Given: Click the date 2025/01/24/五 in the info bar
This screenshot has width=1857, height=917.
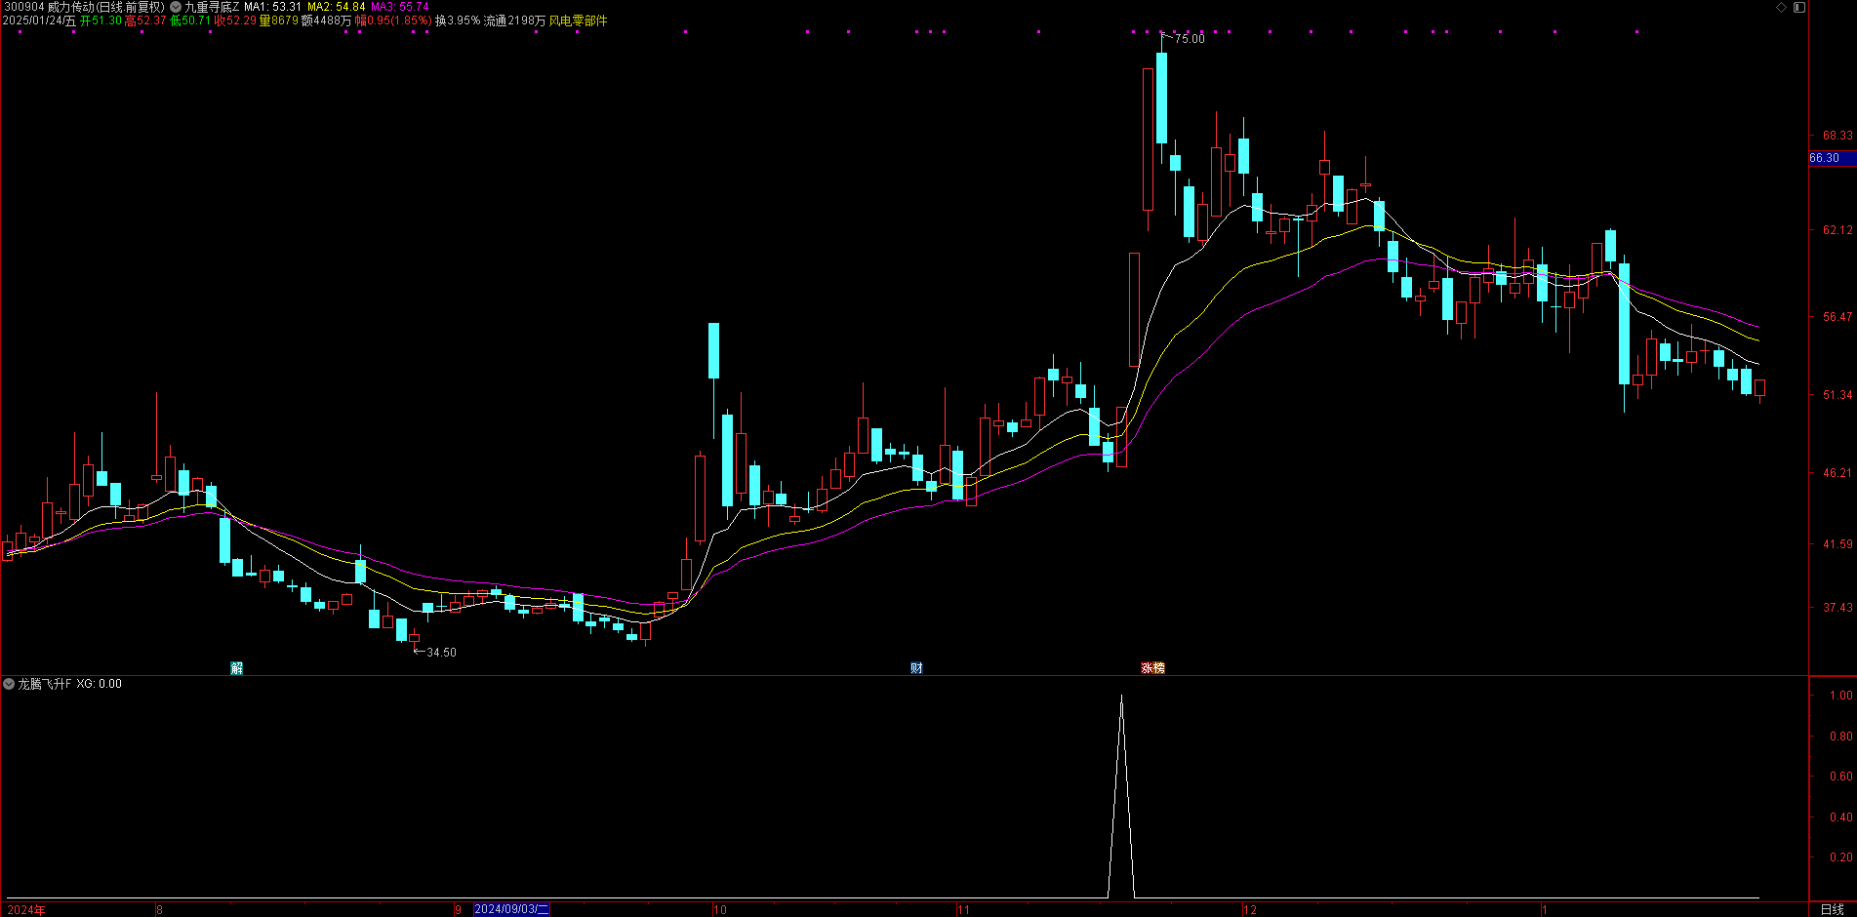Looking at the screenshot, I should [x=39, y=20].
